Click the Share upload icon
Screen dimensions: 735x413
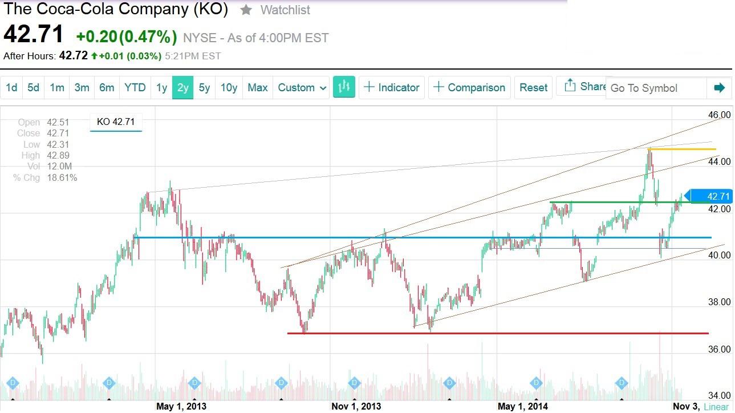(x=570, y=86)
